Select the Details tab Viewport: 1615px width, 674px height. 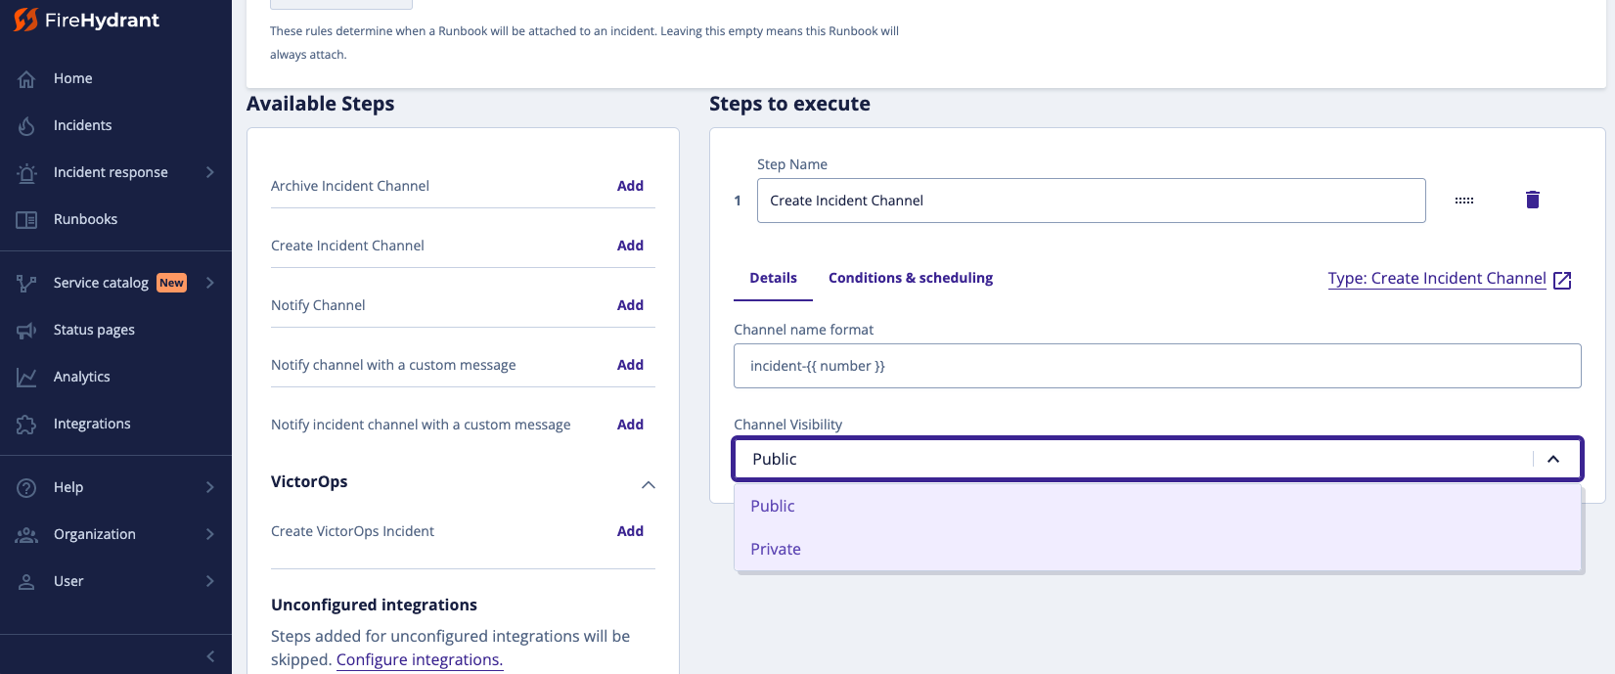pyautogui.click(x=773, y=278)
